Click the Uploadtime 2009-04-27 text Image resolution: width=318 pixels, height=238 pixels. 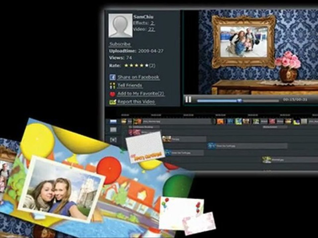pyautogui.click(x=136, y=51)
